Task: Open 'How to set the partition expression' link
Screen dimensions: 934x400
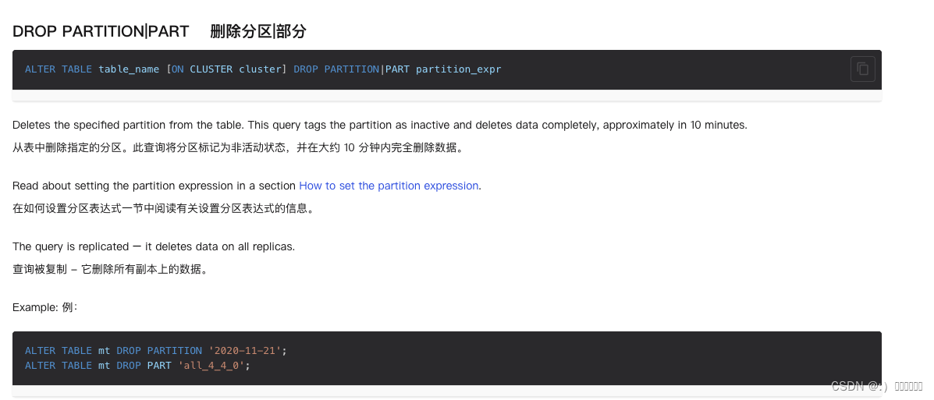Action: click(389, 186)
